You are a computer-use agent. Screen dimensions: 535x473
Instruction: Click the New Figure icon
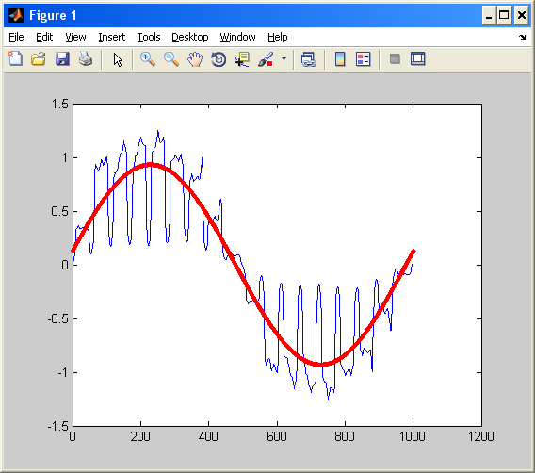(15, 58)
